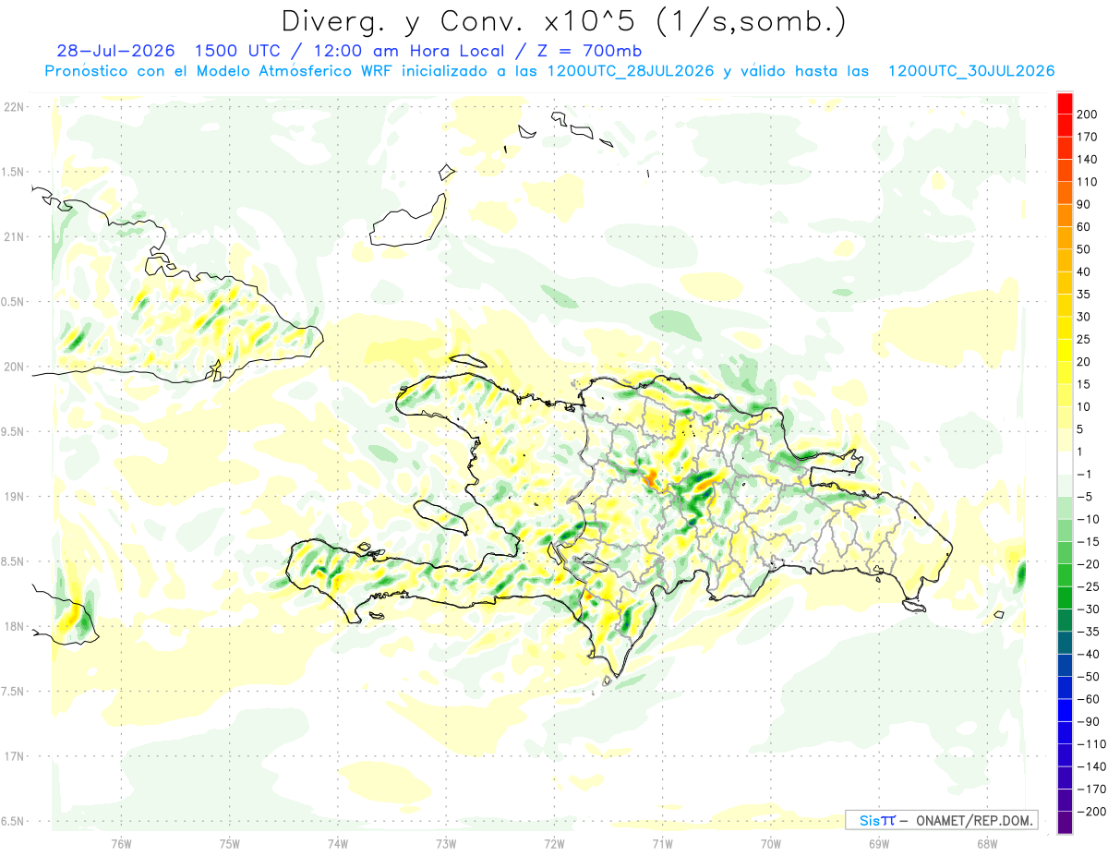Click the '-140' colorbar value
This screenshot has width=1108, height=856.
(1091, 766)
